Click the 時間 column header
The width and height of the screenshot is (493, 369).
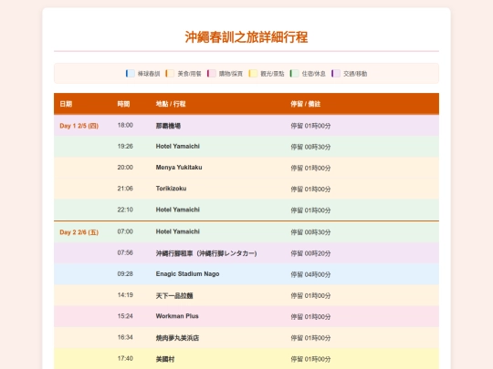coord(123,104)
